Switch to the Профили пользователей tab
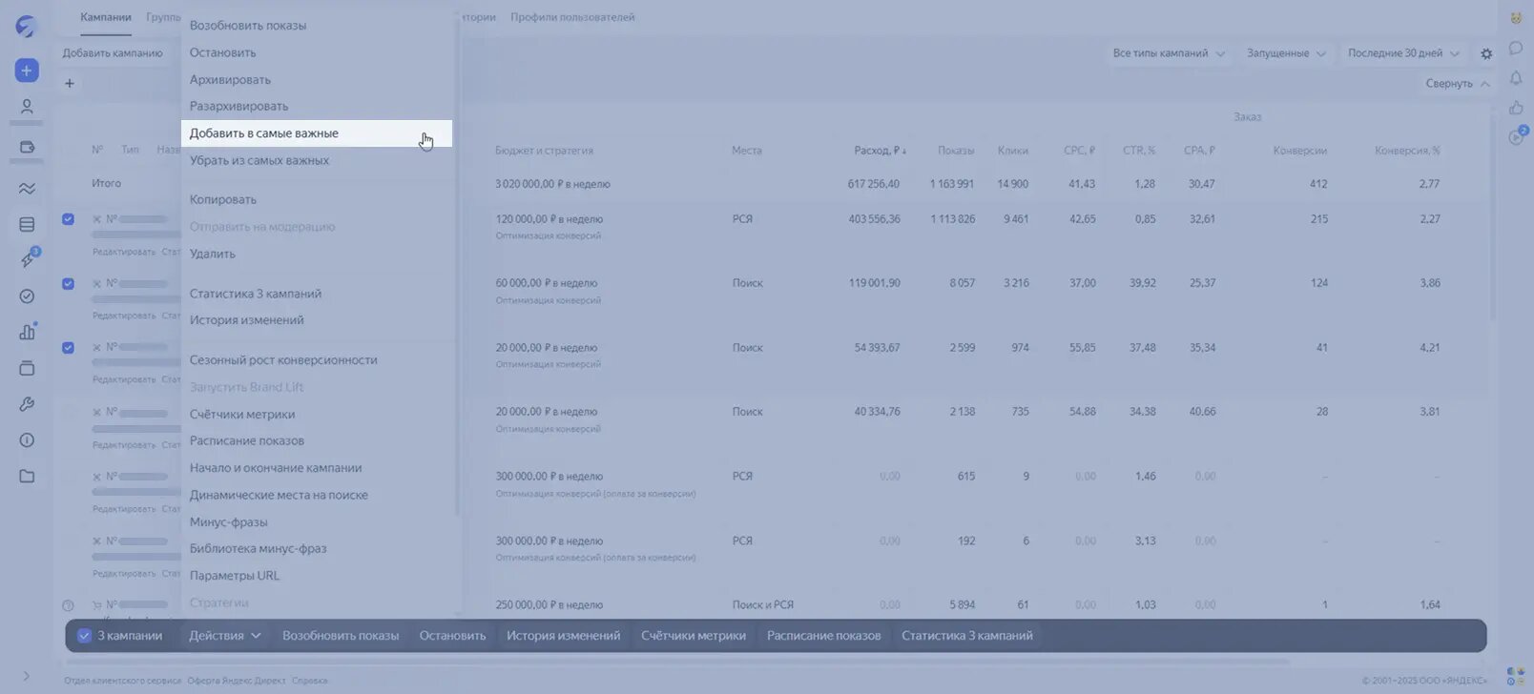1534x694 pixels. pos(572,17)
